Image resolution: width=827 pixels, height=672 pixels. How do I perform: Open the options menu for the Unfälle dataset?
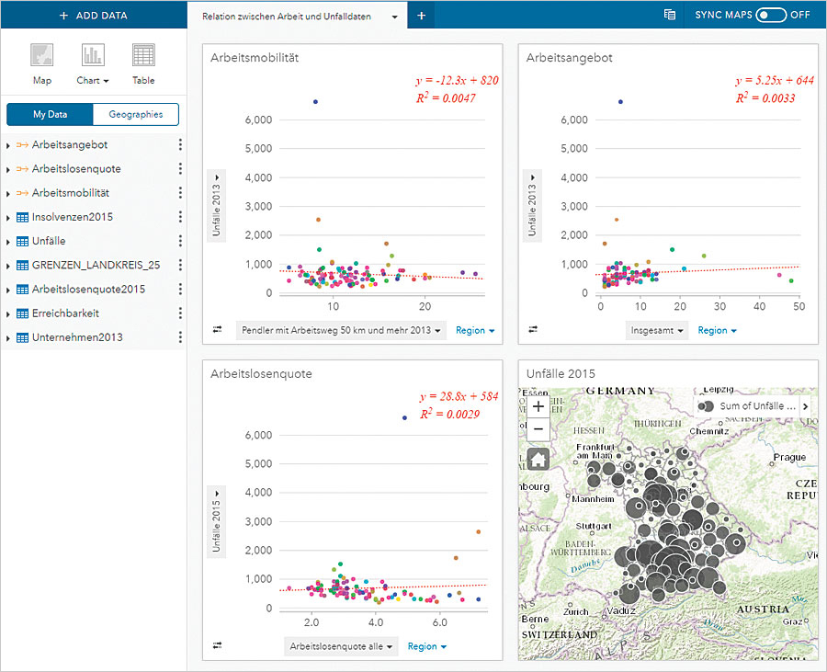point(180,241)
